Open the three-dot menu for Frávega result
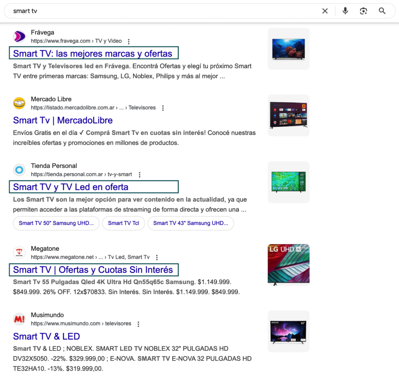This screenshot has width=399, height=382. point(129,41)
